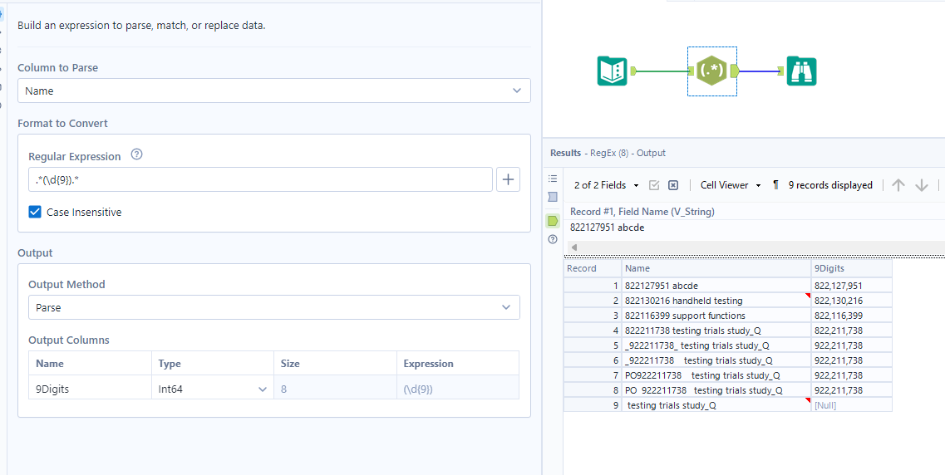Select the RegEx tool on canvas
Viewport: 945px width, 475px height.
pos(712,71)
